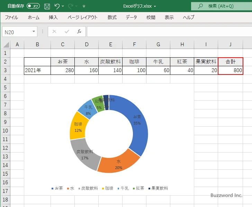Switch to the ホーム tab

34,17
